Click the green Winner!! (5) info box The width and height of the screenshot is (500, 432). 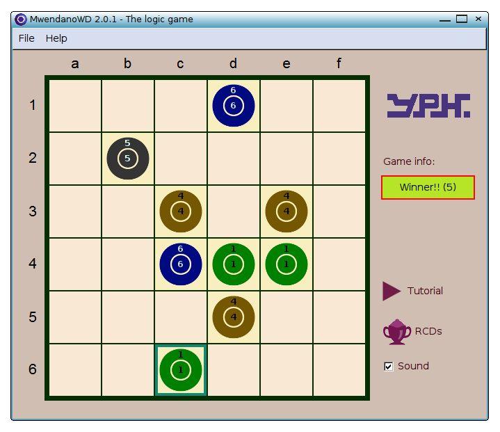(x=428, y=187)
